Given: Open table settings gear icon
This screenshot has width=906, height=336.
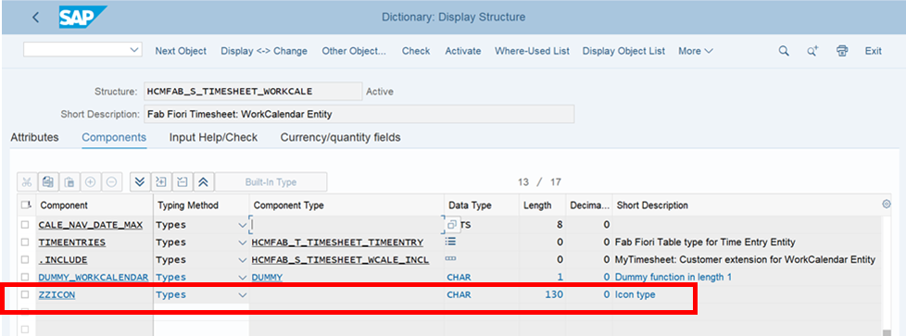Looking at the screenshot, I should tap(887, 205).
